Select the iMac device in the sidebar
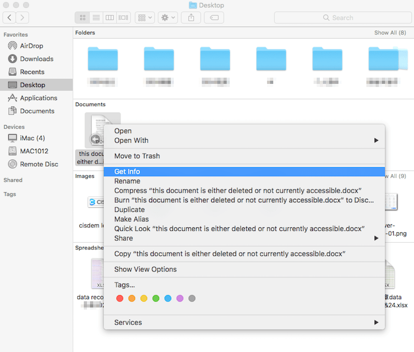 pos(32,138)
